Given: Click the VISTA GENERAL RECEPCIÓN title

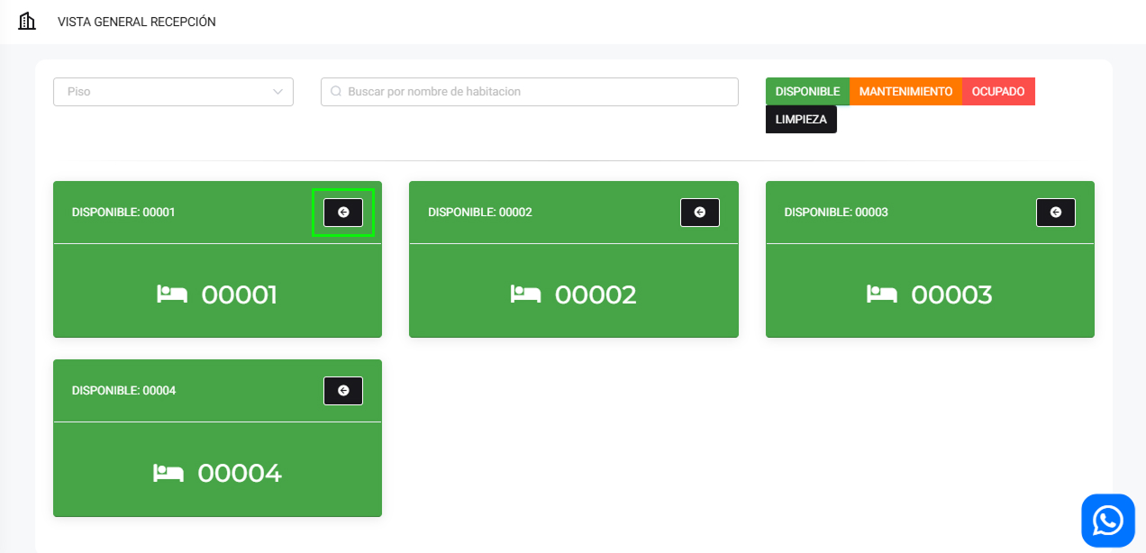Looking at the screenshot, I should click(137, 22).
